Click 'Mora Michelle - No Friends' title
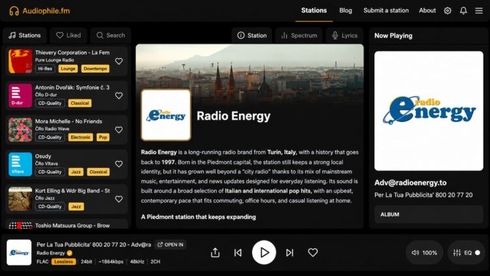Viewport: 490px width, 276px height. (69, 122)
